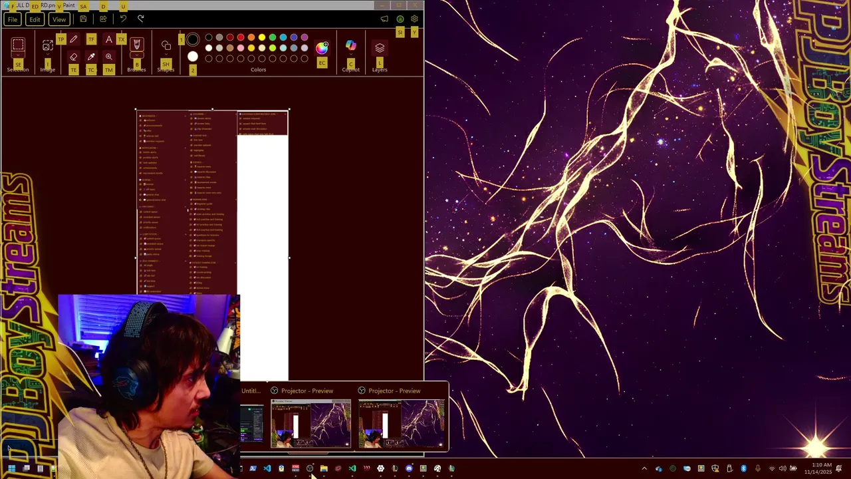Select the Fill bucket tool
This screenshot has height=479, width=851.
(x=91, y=39)
